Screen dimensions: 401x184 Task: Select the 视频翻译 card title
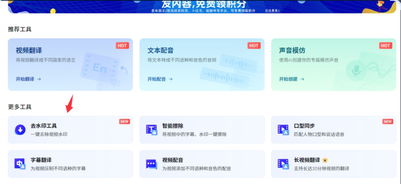pos(29,51)
